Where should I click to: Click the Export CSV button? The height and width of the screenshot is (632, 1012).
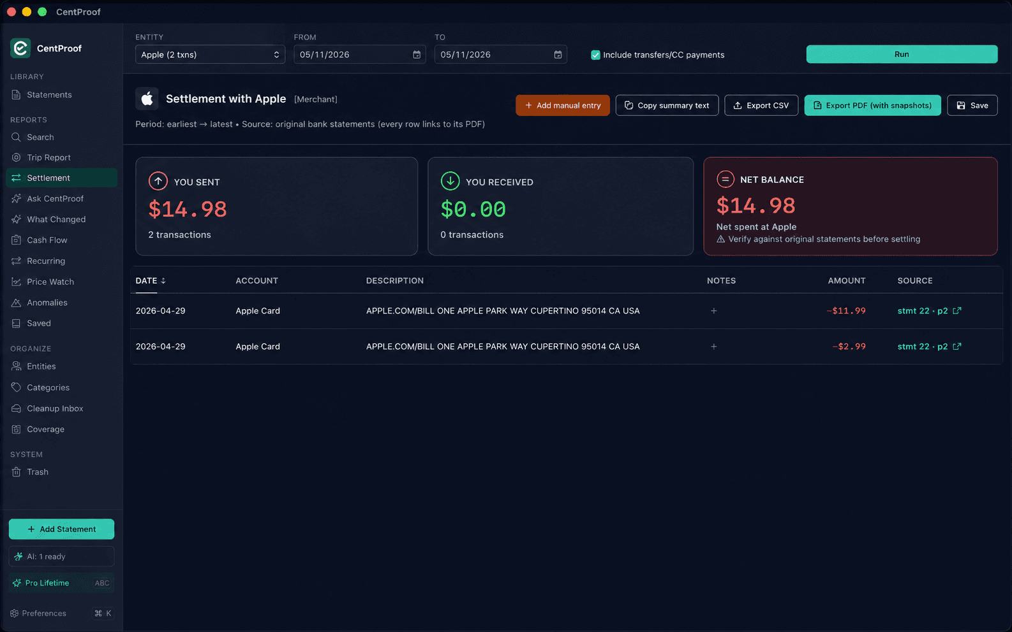pos(761,105)
